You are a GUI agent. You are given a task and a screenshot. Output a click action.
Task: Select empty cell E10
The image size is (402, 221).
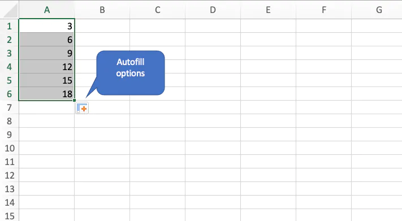tap(268, 148)
